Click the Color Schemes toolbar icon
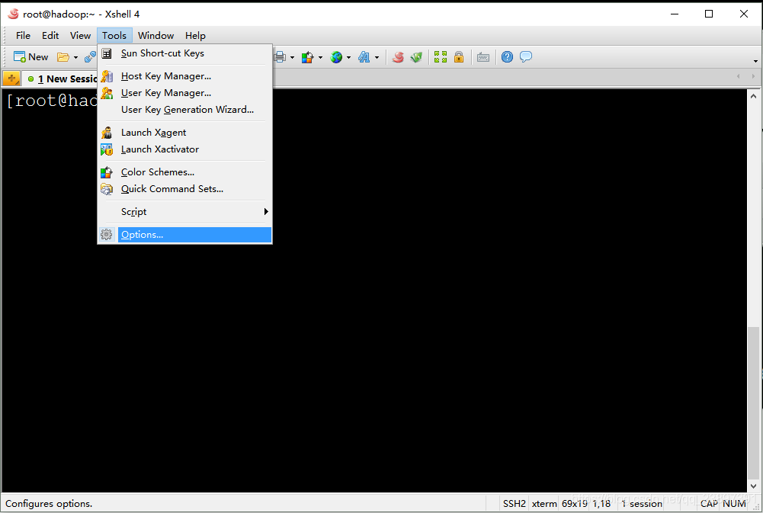This screenshot has width=763, height=513. [307, 57]
